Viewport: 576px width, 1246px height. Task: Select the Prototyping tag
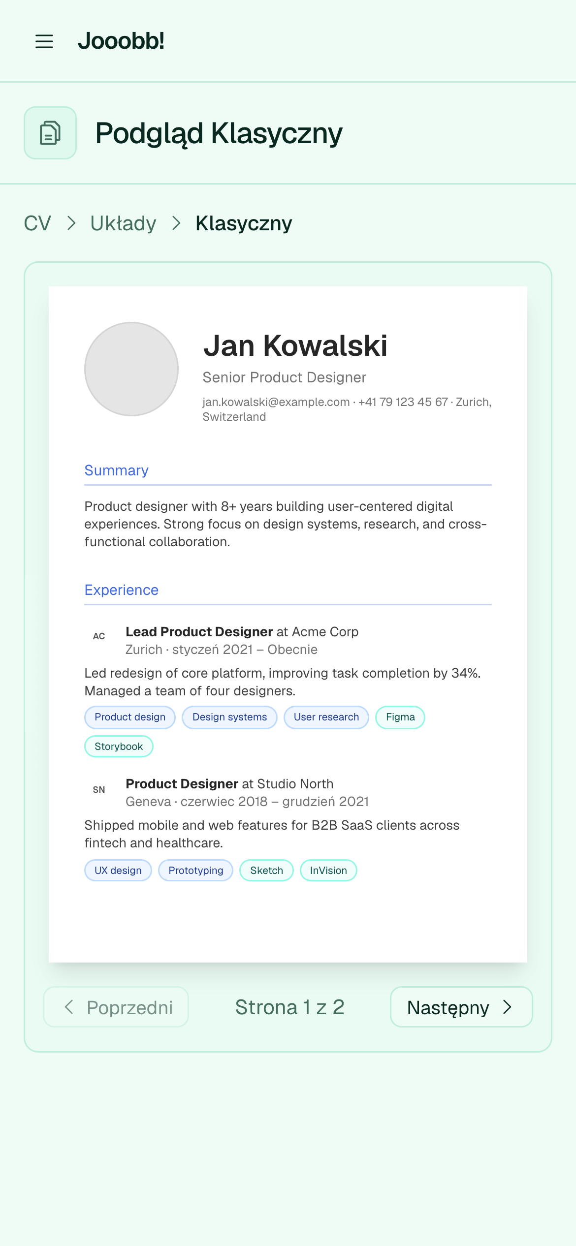(x=196, y=871)
